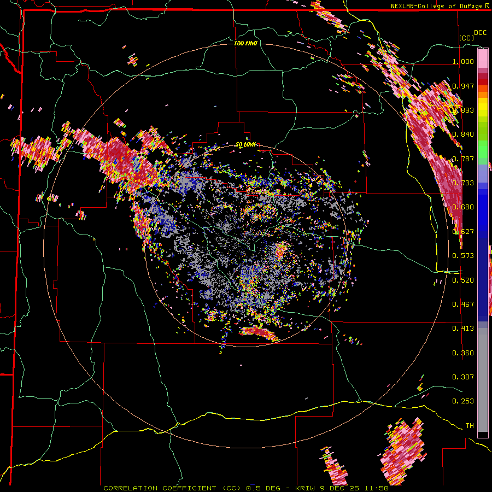Viewport: 492px width, 492px height.
Task: Click the 0.680 color scale value
Action: coord(463,207)
